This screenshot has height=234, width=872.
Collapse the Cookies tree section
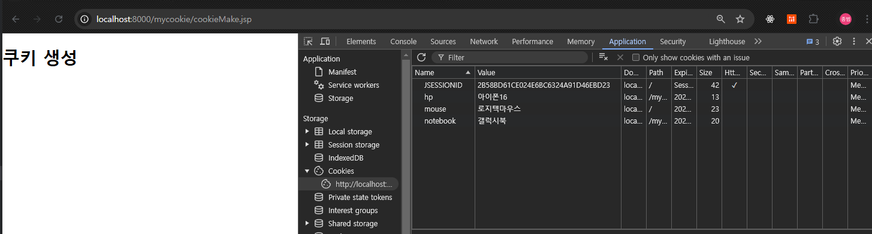307,171
